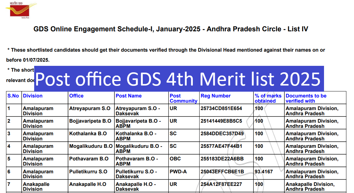
Task: Click the Documents to be verified with header
Action: coord(306,98)
